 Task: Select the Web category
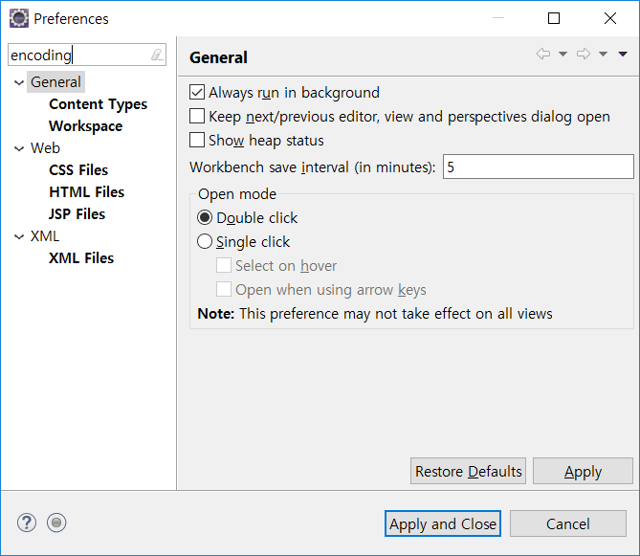(x=45, y=148)
